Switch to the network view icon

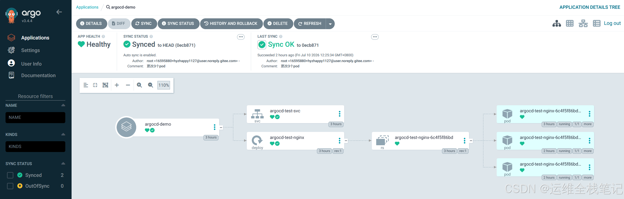point(583,23)
